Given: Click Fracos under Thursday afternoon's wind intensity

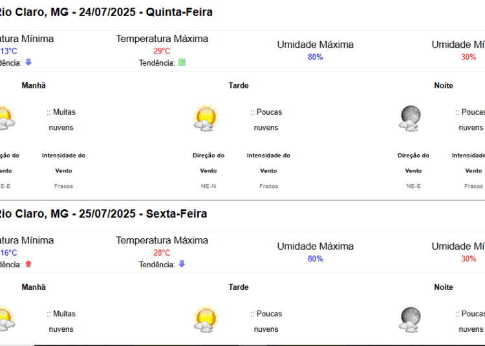Looking at the screenshot, I should [x=268, y=186].
